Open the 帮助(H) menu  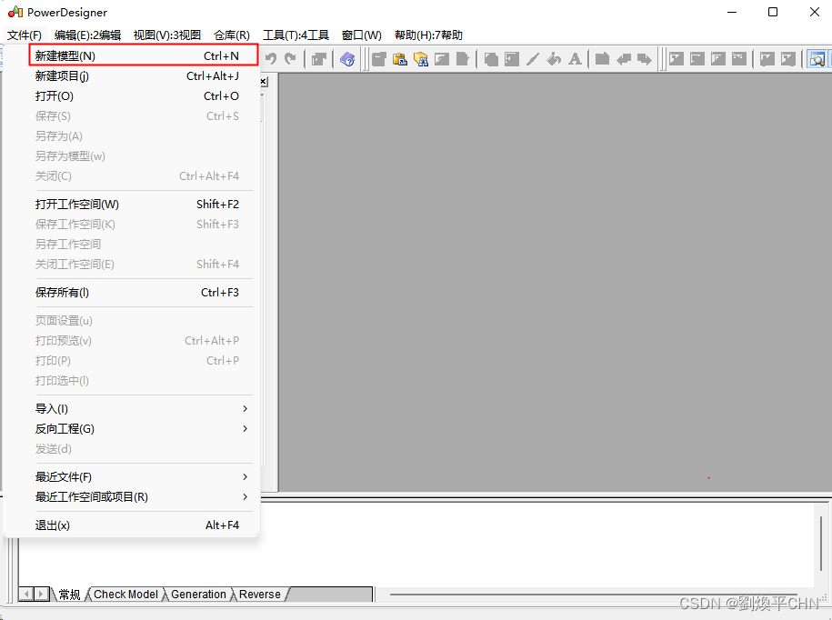(429, 35)
